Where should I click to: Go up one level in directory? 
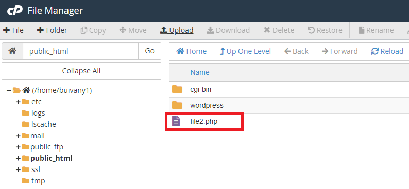click(245, 51)
